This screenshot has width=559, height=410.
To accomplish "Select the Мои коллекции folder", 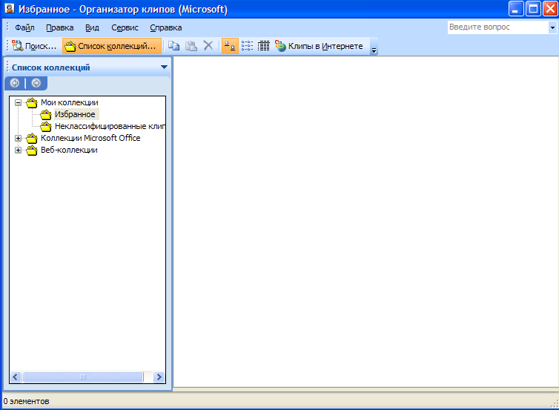I will coord(69,102).
